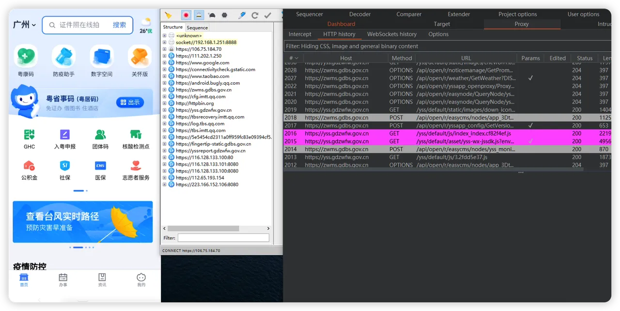620x311 pixels.
Task: Toggle the red Record button
Action: (186, 16)
